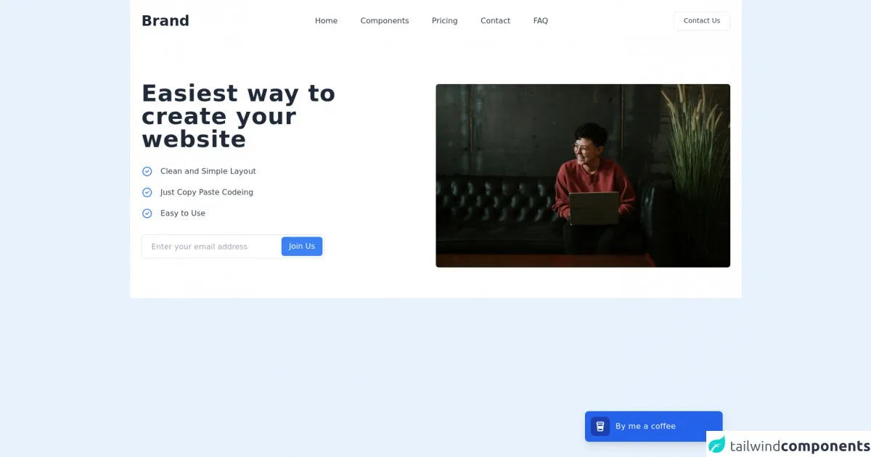Click the Easy to Use text
This screenshot has width=871, height=457.
pyautogui.click(x=183, y=214)
